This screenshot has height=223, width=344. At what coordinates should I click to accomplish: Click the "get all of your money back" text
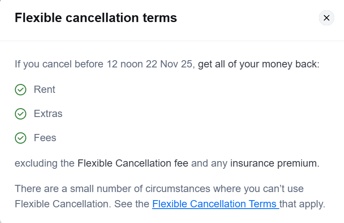click(258, 64)
